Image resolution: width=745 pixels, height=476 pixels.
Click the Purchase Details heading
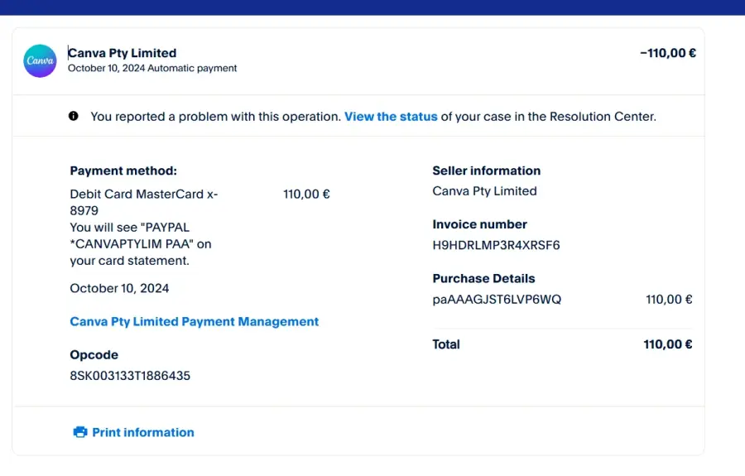483,278
